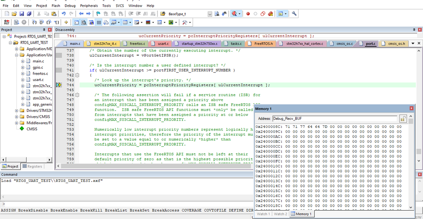The height and width of the screenshot is (219, 423).
Task: Collapse code block at line 742
Action: tap(77, 75)
